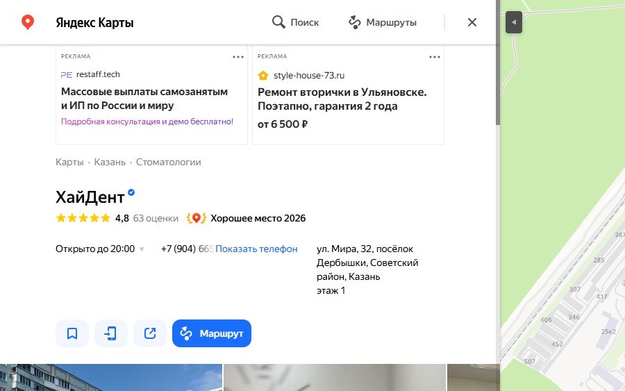Click building number 307 on the map
The image size is (625, 391).
tap(574, 290)
